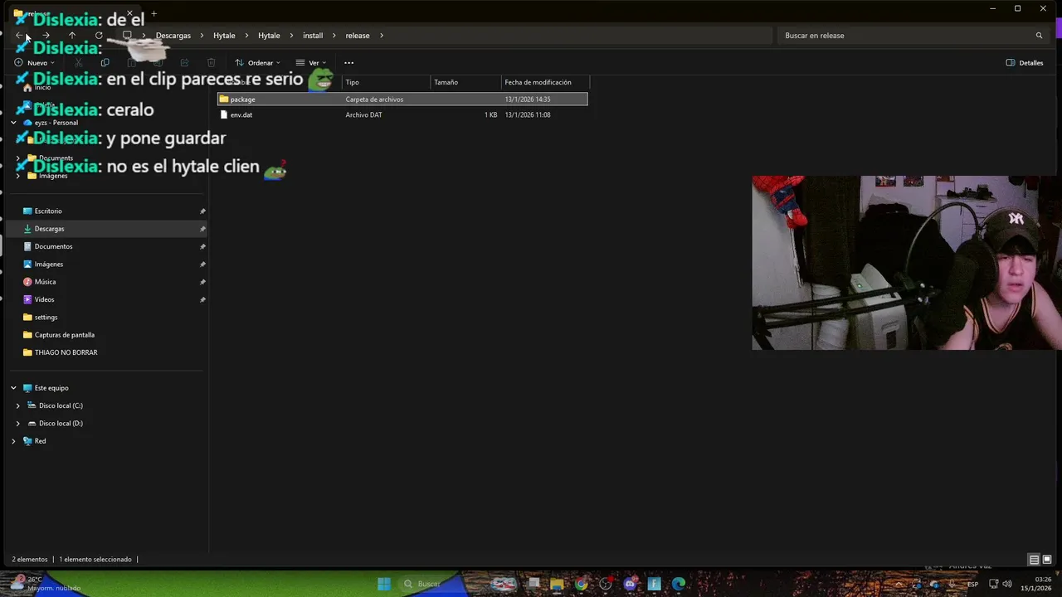The height and width of the screenshot is (597, 1062).
Task: Open File Explorer from the taskbar
Action: coord(557,584)
